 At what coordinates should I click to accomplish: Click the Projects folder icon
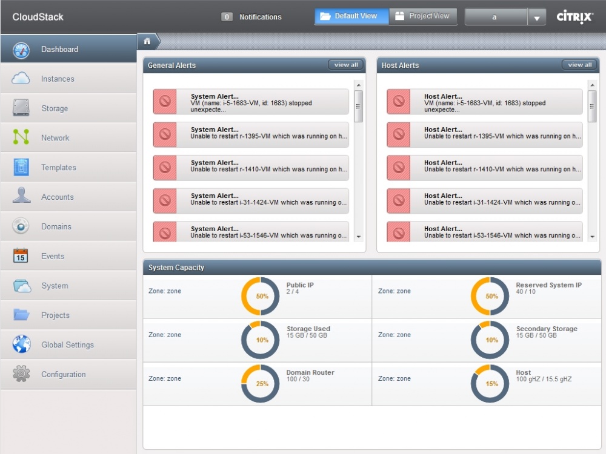click(21, 315)
